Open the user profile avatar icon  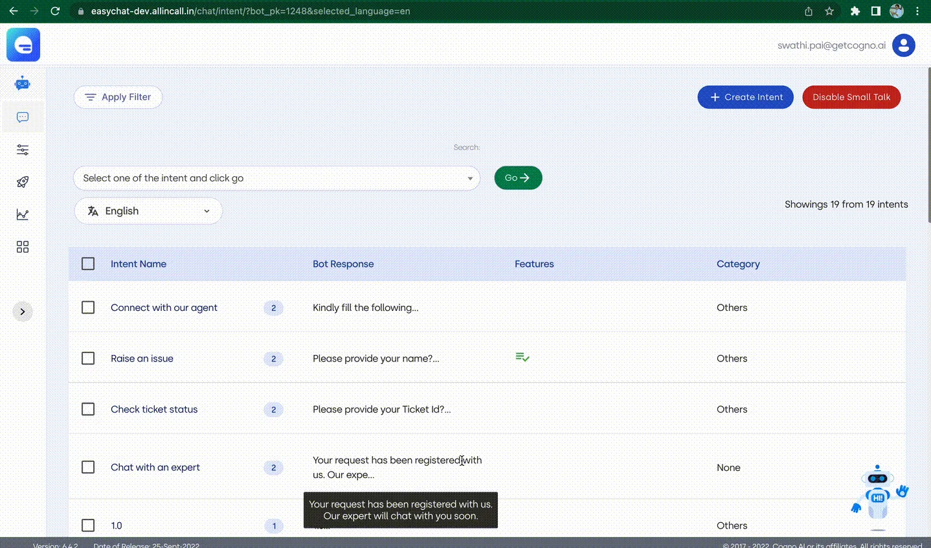(x=903, y=45)
